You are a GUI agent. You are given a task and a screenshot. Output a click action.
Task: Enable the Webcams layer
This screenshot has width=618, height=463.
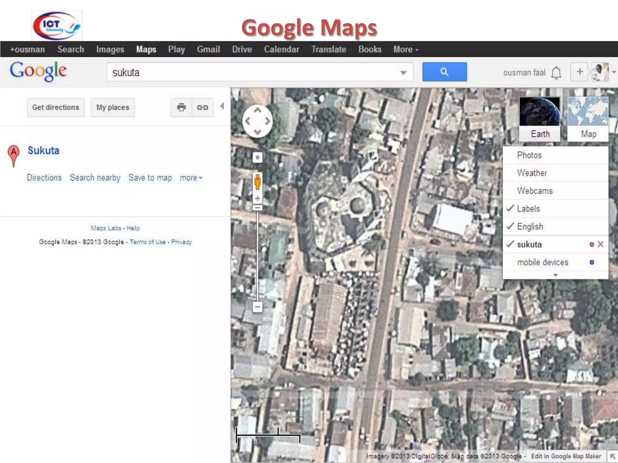556,191
